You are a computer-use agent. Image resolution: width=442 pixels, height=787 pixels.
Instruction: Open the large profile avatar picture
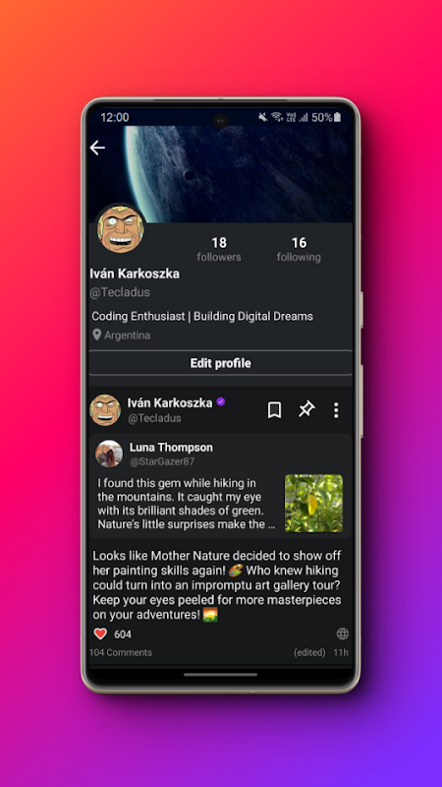120,228
